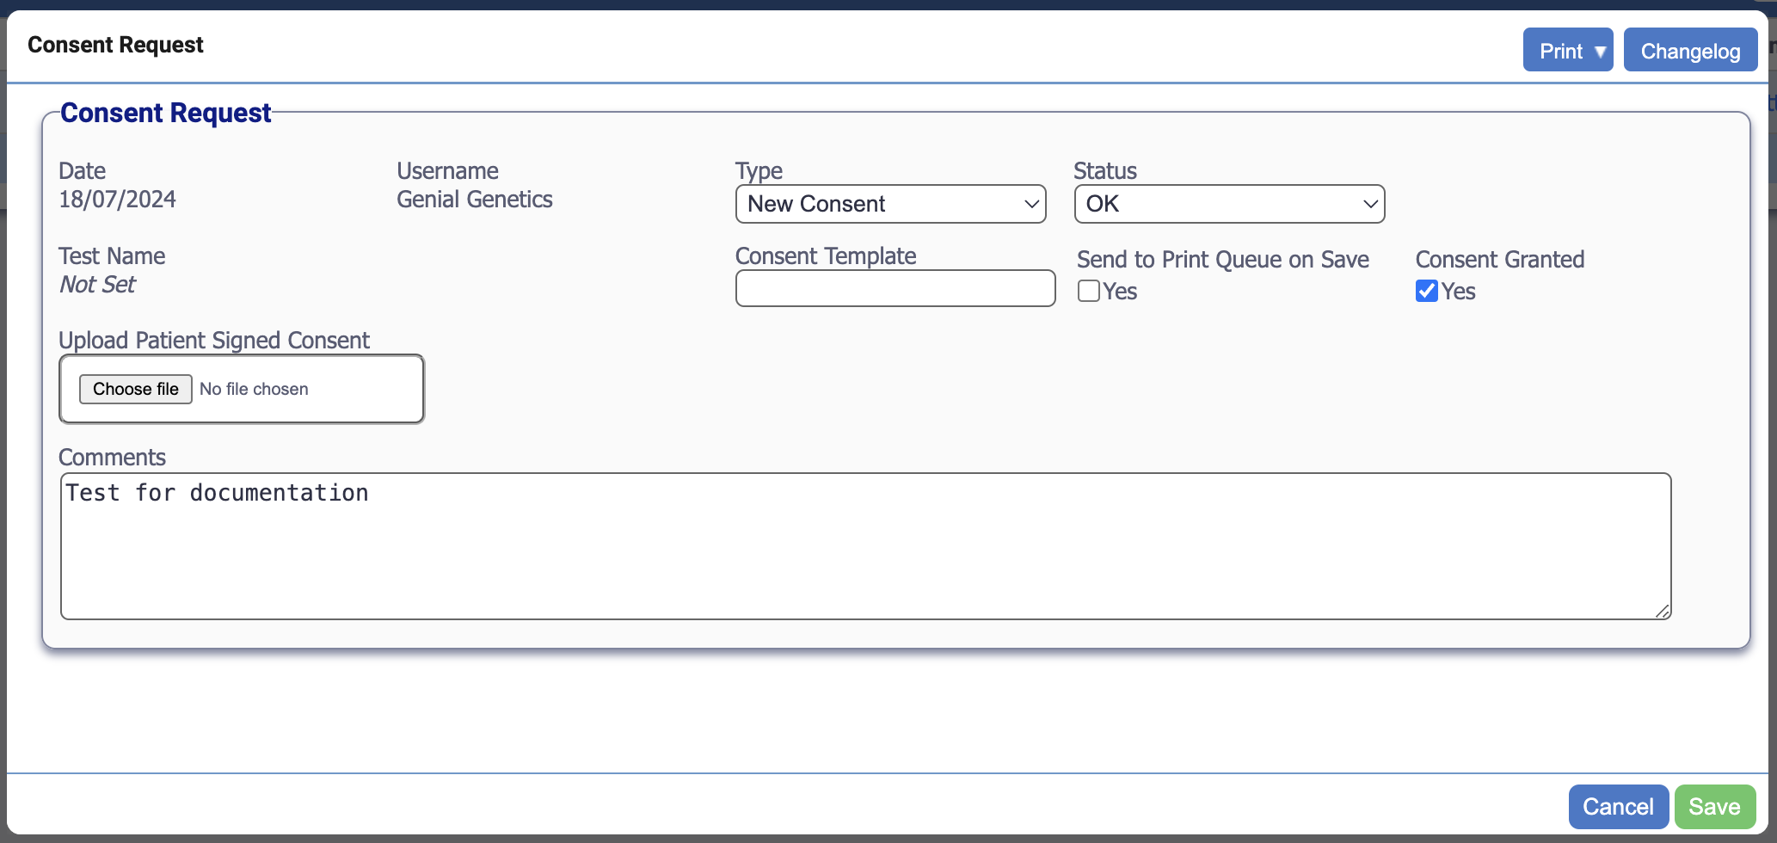Open the Changelog
Screen dimensions: 1777x843
tap(1689, 51)
